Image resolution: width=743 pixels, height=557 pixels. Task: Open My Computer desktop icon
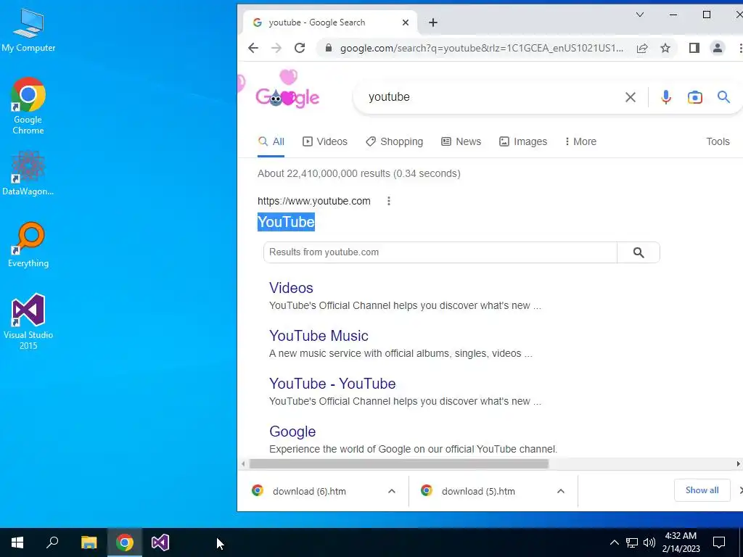click(x=28, y=30)
